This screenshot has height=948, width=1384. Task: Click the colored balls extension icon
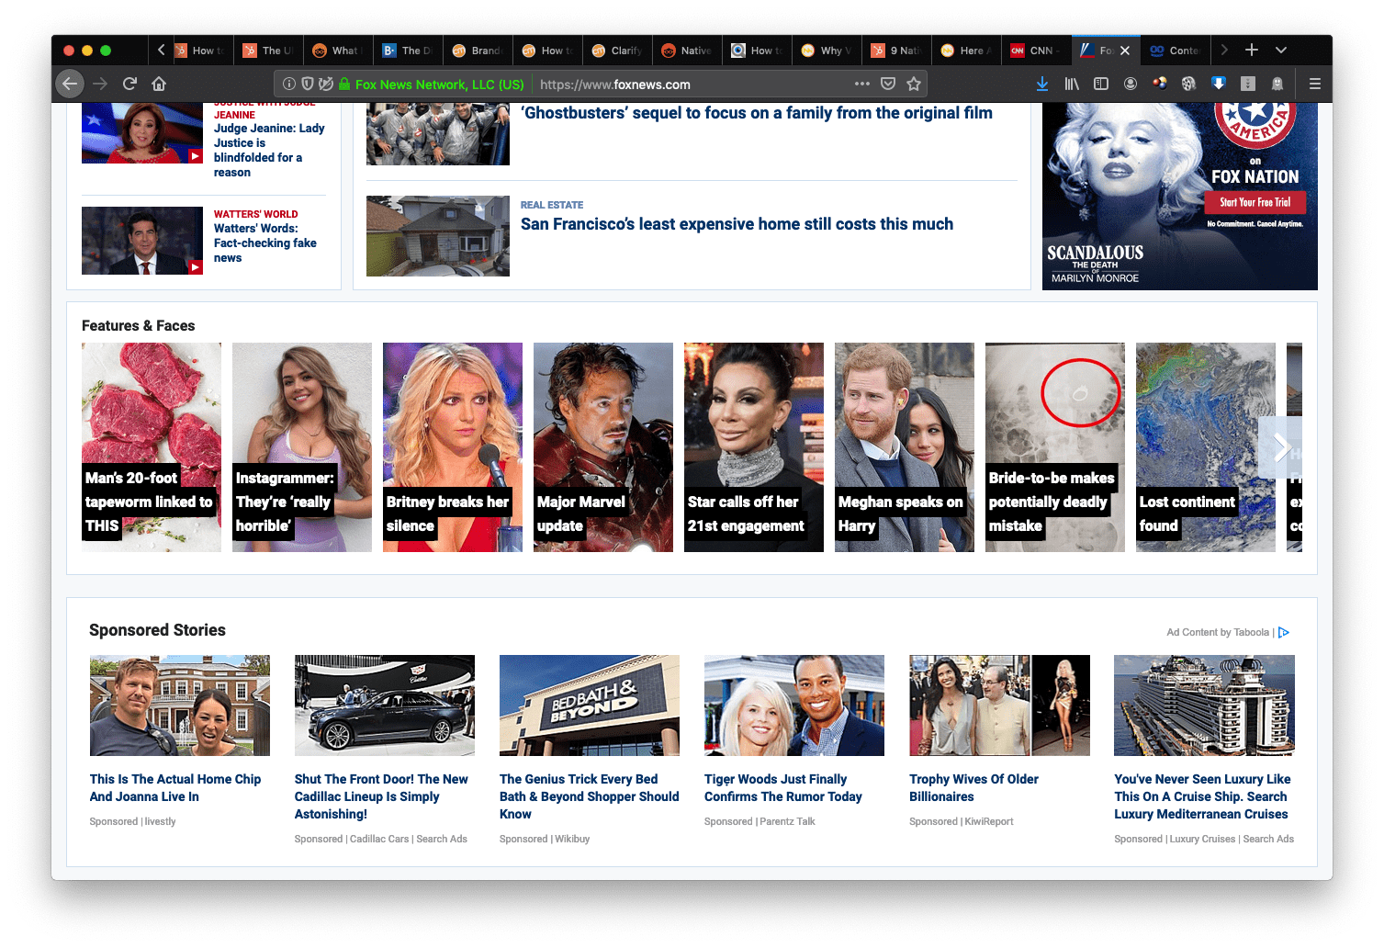[x=1160, y=84]
